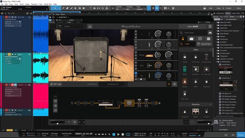This screenshot has height=138, width=245.
Task: Toggle monitor on Superior track
Action: 15,85
